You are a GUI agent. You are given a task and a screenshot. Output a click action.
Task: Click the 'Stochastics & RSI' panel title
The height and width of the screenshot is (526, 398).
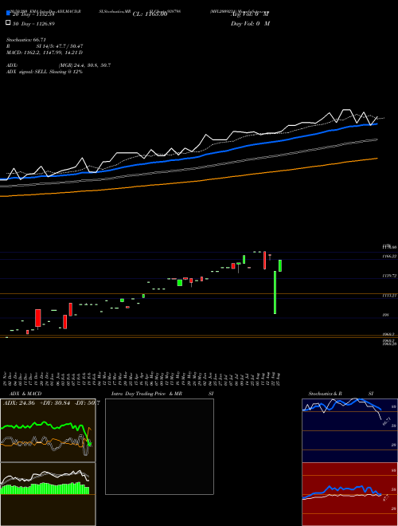point(341,394)
